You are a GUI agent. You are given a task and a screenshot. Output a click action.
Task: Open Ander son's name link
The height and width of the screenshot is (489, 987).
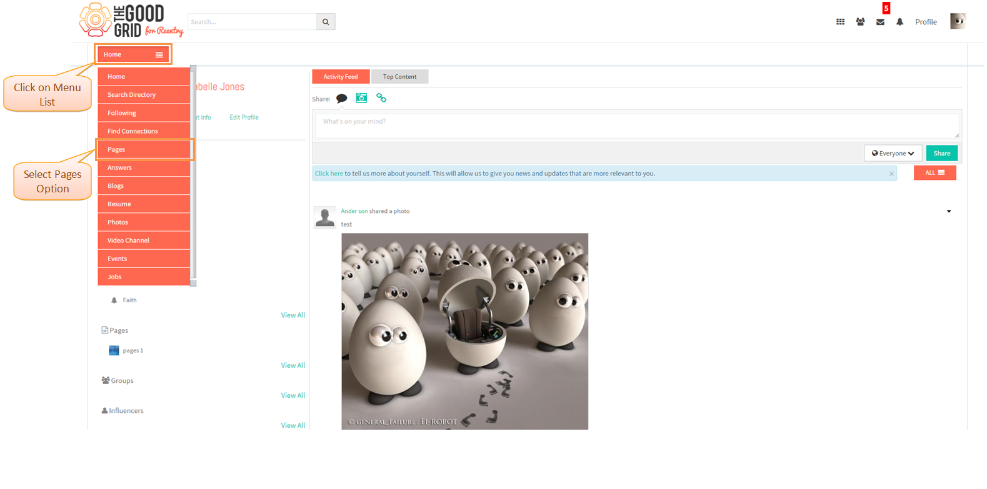pos(354,211)
